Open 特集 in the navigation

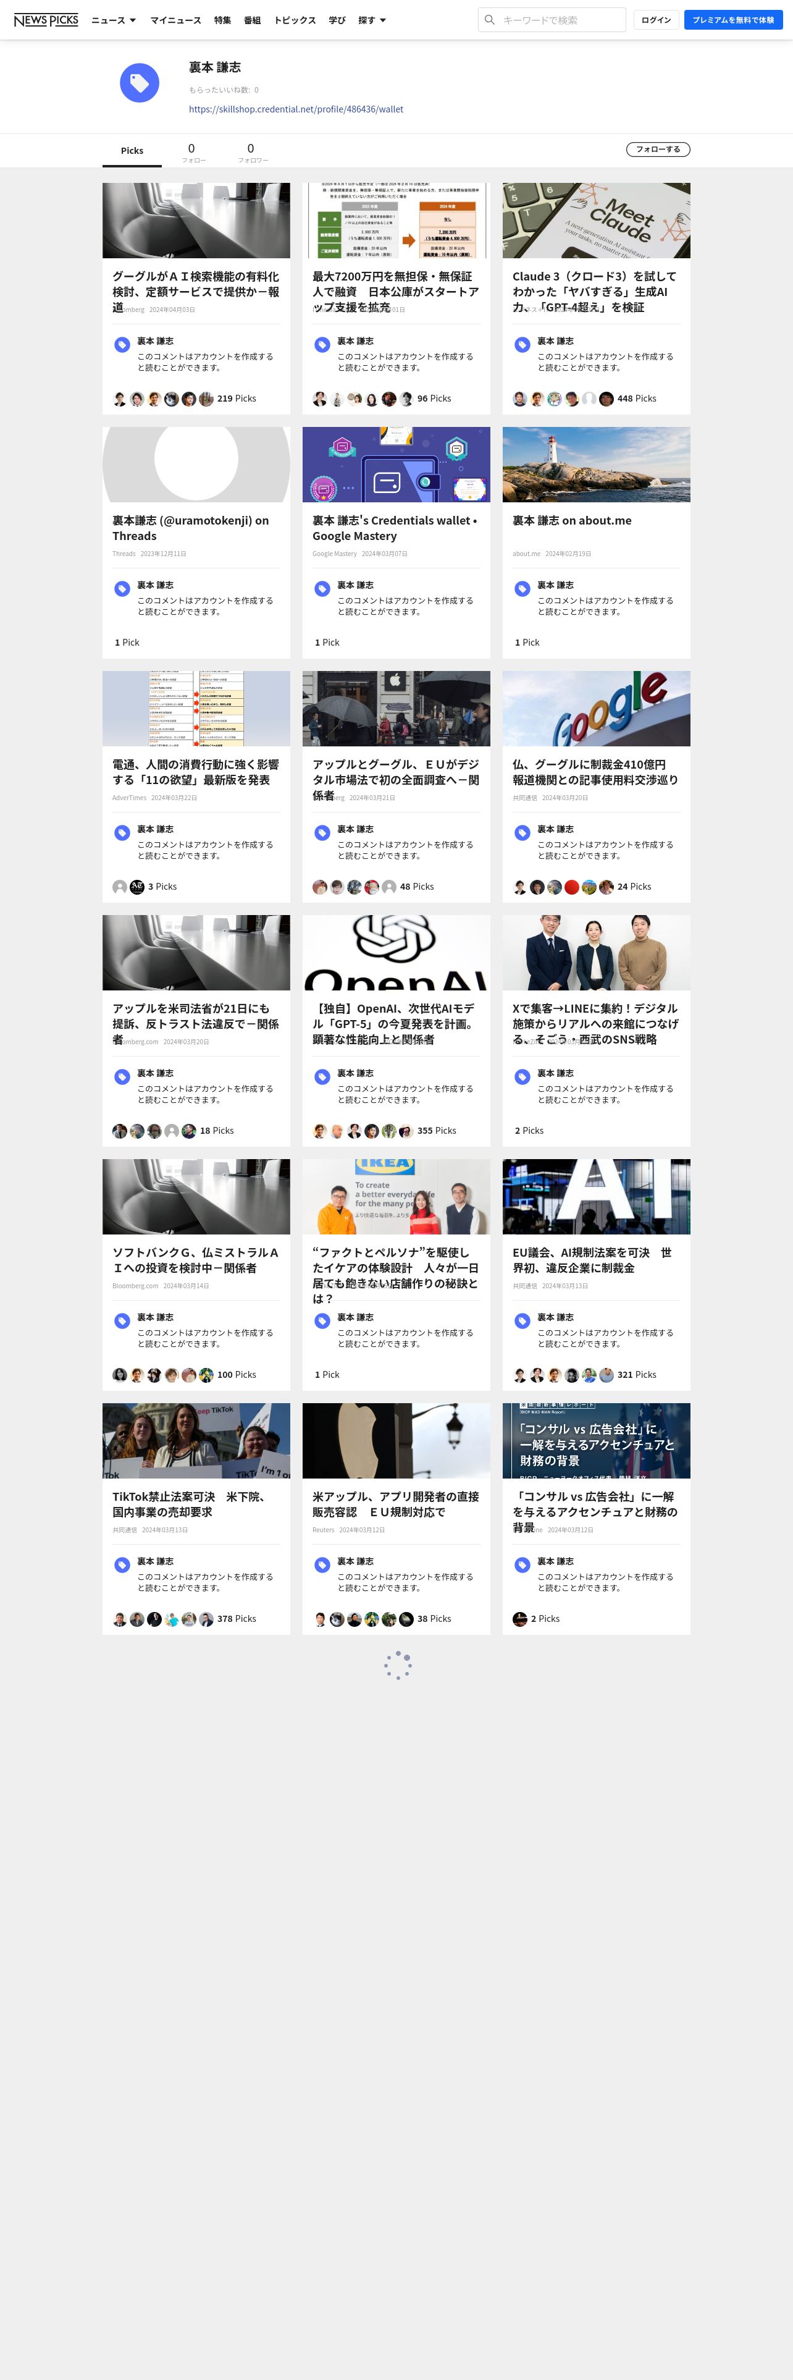222,20
